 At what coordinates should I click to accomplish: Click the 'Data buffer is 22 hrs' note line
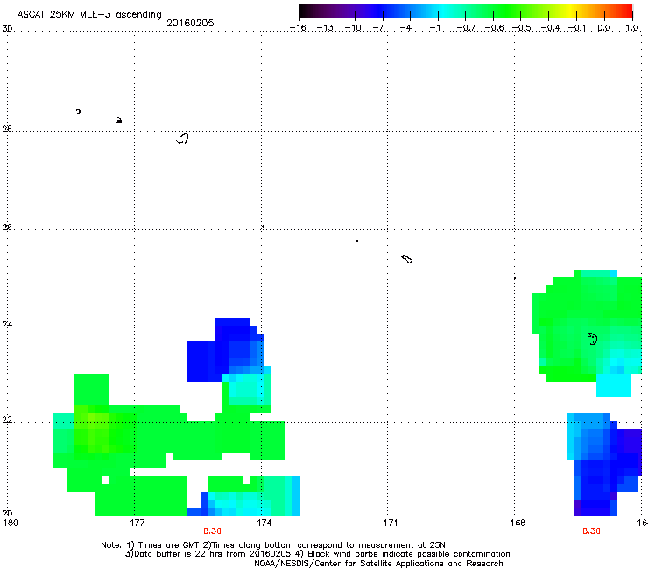(x=317, y=554)
